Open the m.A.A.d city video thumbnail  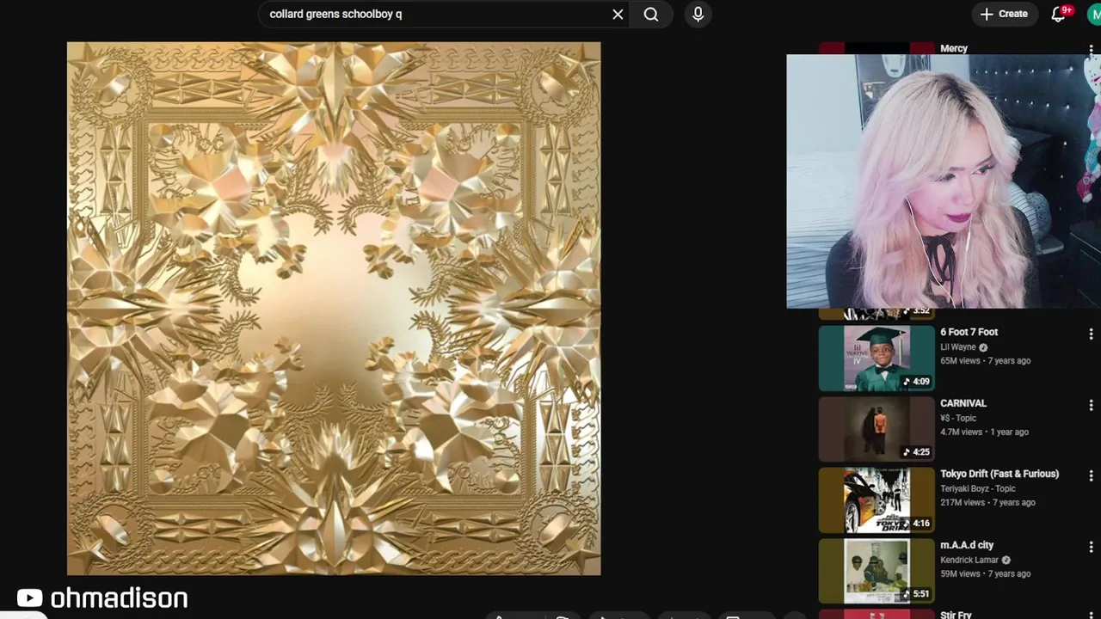pyautogui.click(x=876, y=571)
